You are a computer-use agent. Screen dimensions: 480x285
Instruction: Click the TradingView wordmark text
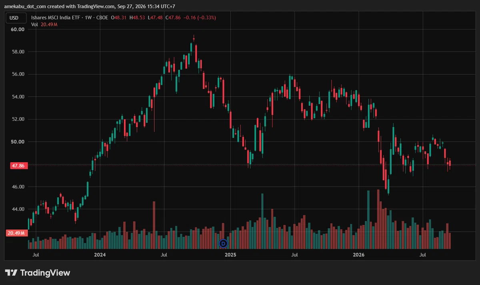point(45,273)
